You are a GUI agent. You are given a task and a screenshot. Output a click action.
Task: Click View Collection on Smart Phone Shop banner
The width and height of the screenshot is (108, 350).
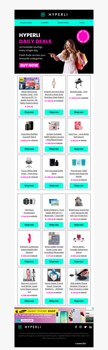click(24, 320)
